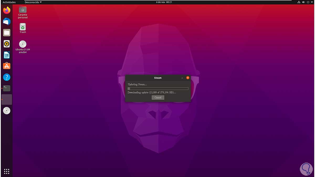Open Ubuntu 21.04 amd64 disc icon
The image size is (315, 177).
(x=23, y=47)
